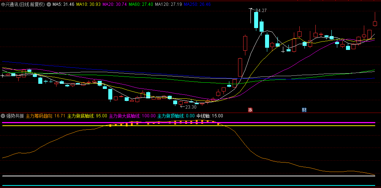Click the red 涨 event marker
Viewport: 381px width, 188px height.
click(x=250, y=110)
